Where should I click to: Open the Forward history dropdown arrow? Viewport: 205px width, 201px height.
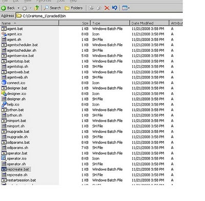(31, 8)
